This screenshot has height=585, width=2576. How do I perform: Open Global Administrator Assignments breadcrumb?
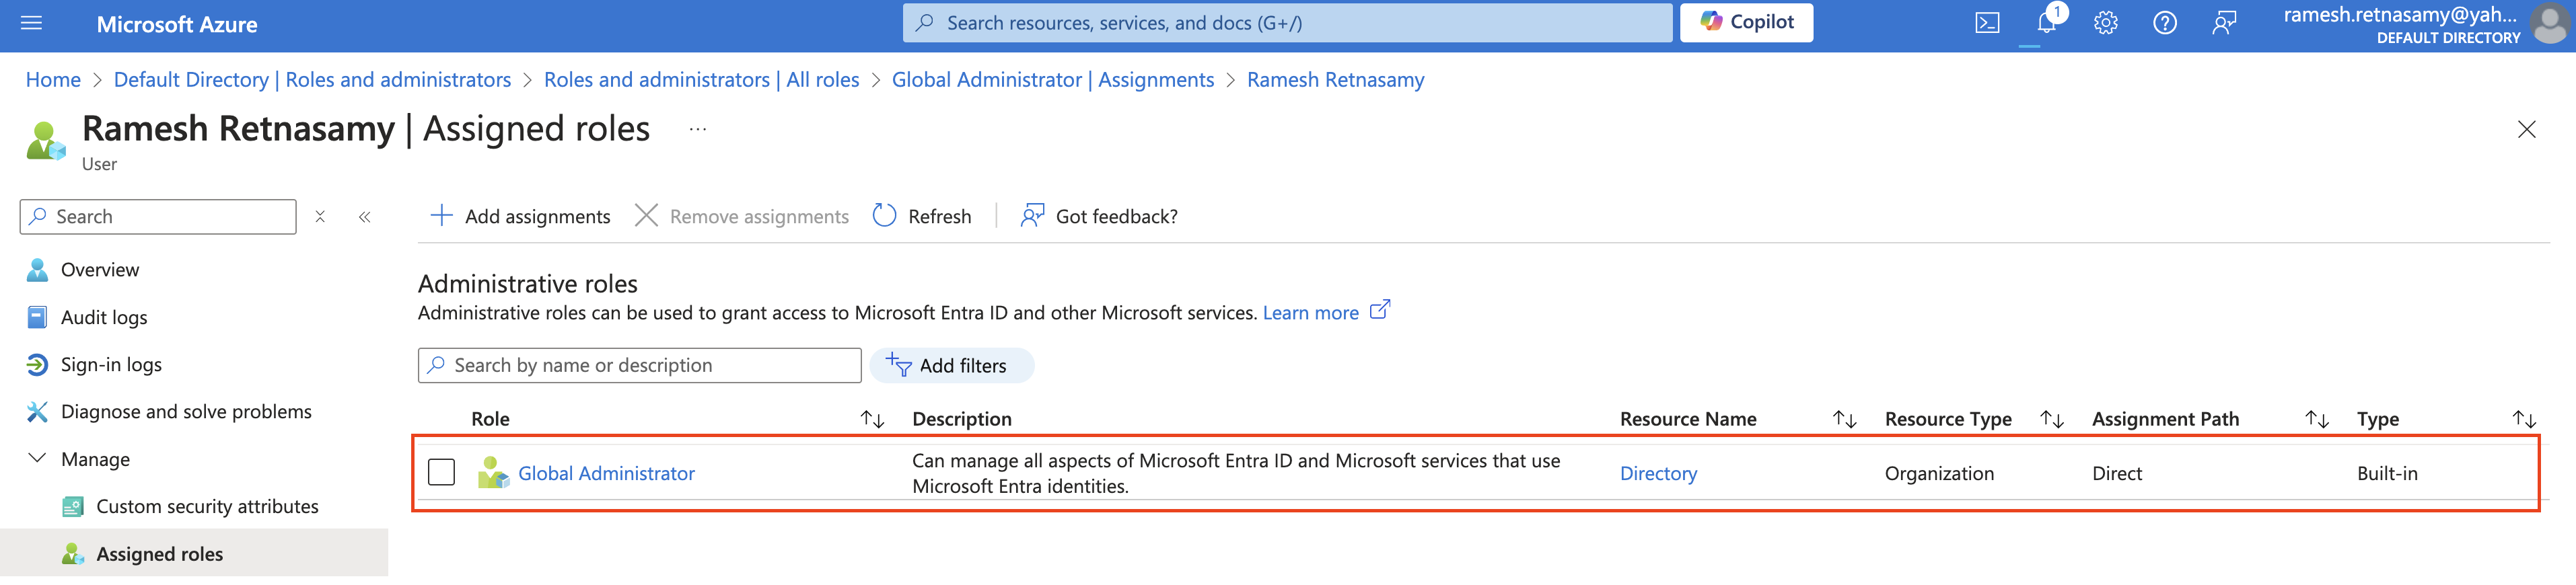click(1052, 80)
